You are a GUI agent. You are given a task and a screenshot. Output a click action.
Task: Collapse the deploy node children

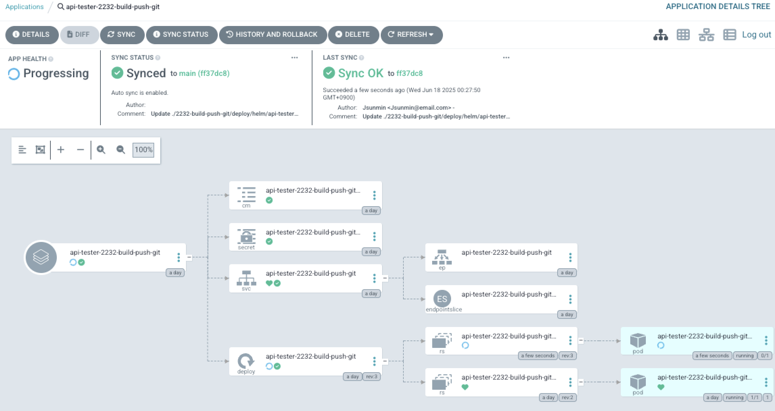click(385, 361)
